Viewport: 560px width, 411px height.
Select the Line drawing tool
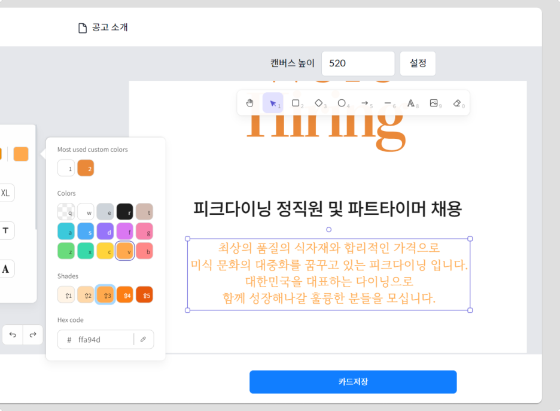[388, 103]
